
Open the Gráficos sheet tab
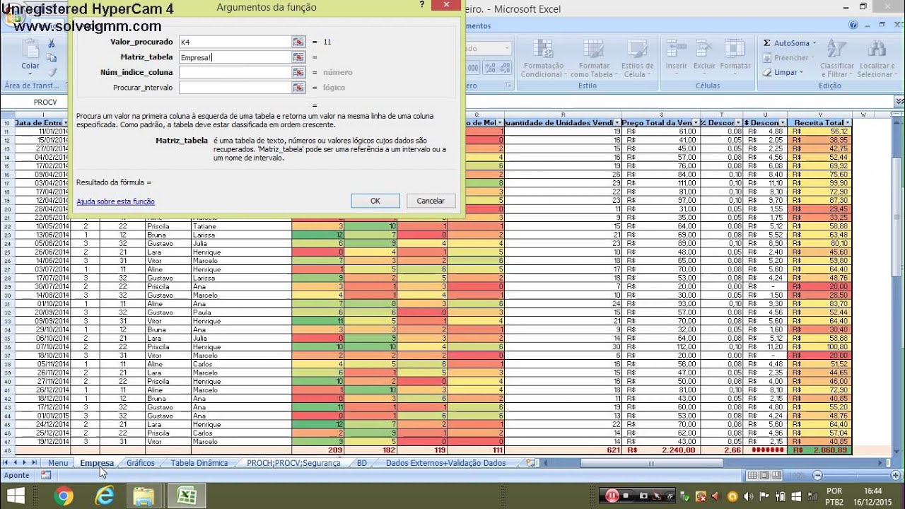141,463
